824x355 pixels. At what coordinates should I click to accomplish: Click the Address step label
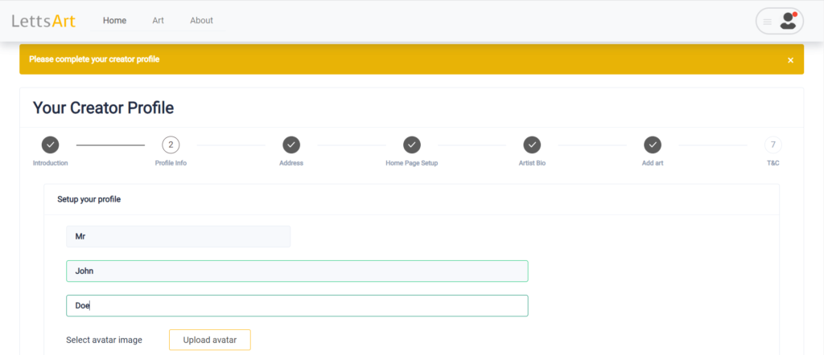[x=291, y=163]
